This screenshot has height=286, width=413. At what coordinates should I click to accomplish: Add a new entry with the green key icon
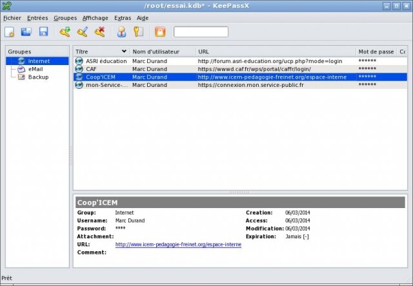pyautogui.click(x=65, y=32)
